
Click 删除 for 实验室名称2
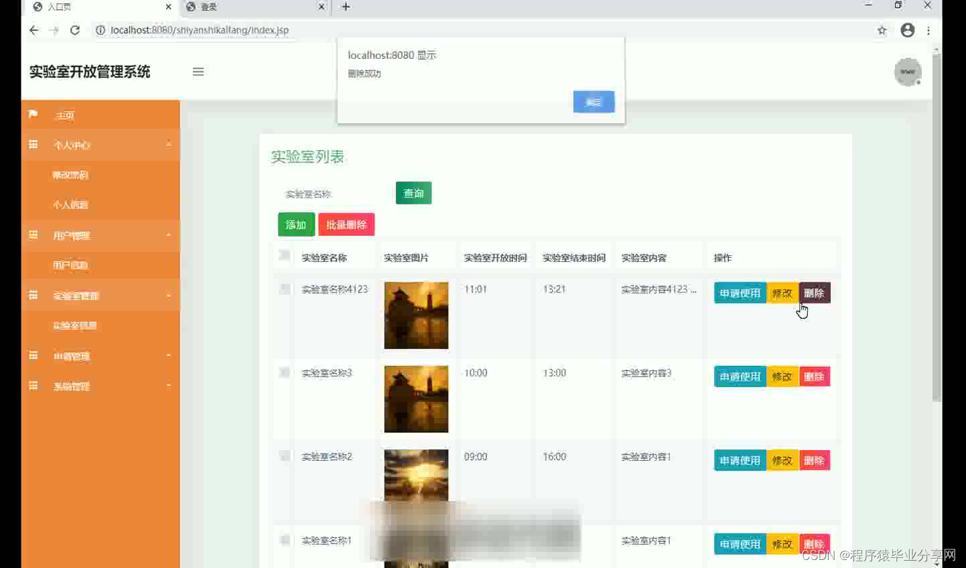point(815,460)
